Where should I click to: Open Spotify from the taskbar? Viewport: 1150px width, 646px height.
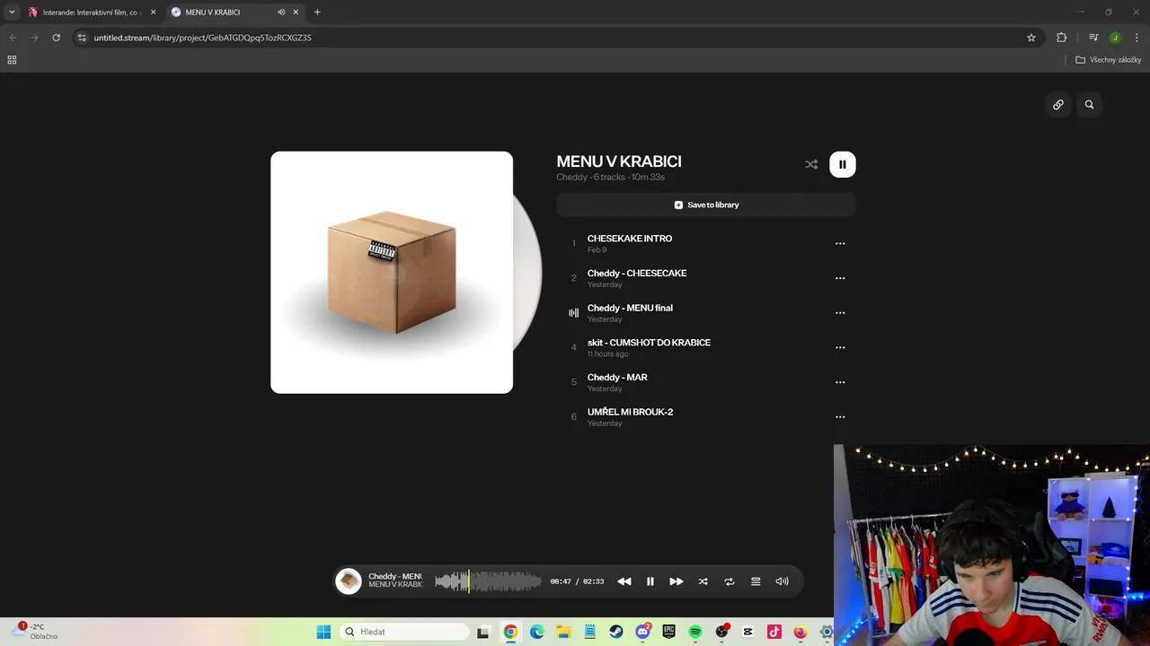pyautogui.click(x=695, y=632)
